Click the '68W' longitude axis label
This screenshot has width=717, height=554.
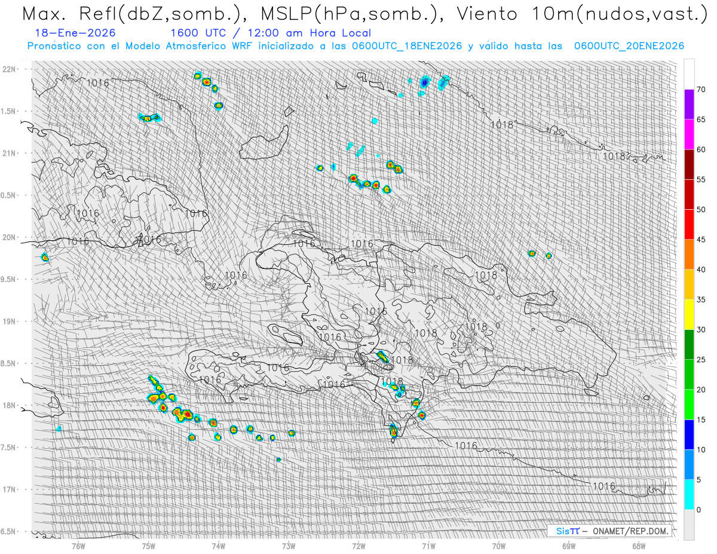pyautogui.click(x=638, y=546)
